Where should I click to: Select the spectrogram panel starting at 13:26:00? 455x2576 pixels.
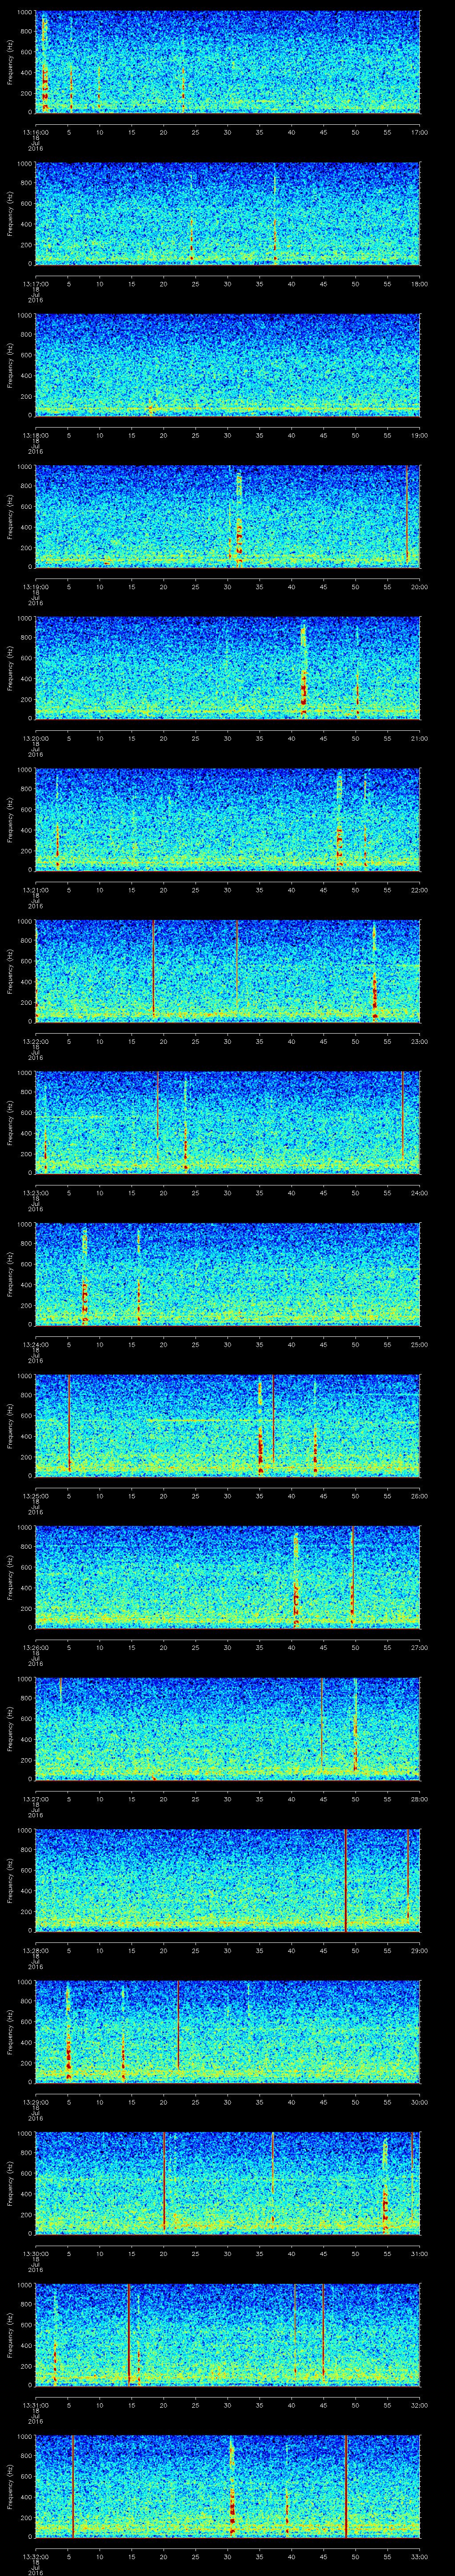(x=227, y=1576)
